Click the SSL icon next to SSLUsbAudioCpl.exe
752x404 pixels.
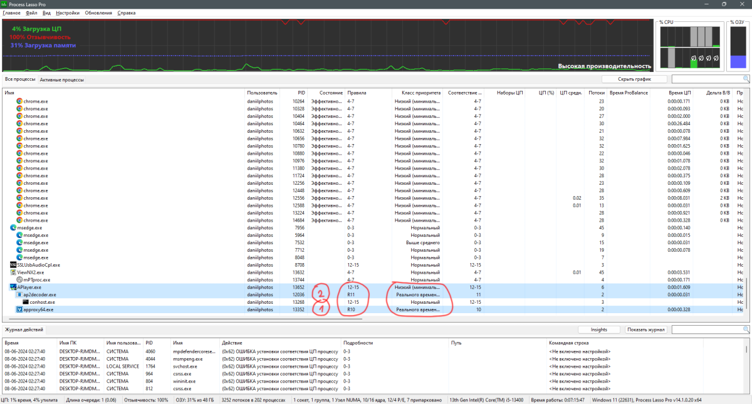tap(13, 265)
